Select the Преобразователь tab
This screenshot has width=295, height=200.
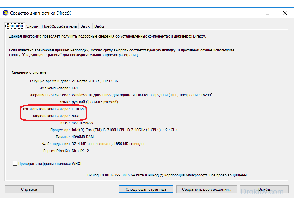point(59,26)
